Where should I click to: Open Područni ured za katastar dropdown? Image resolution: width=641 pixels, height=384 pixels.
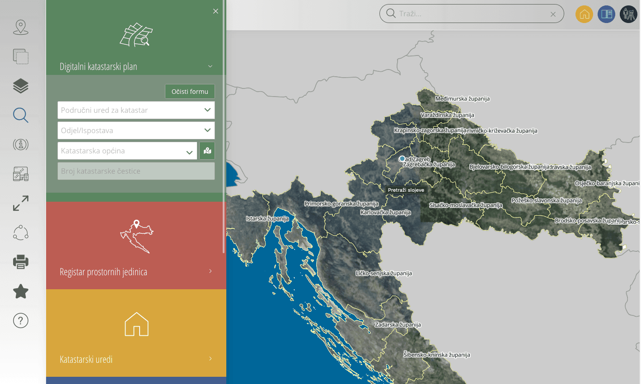tap(136, 110)
